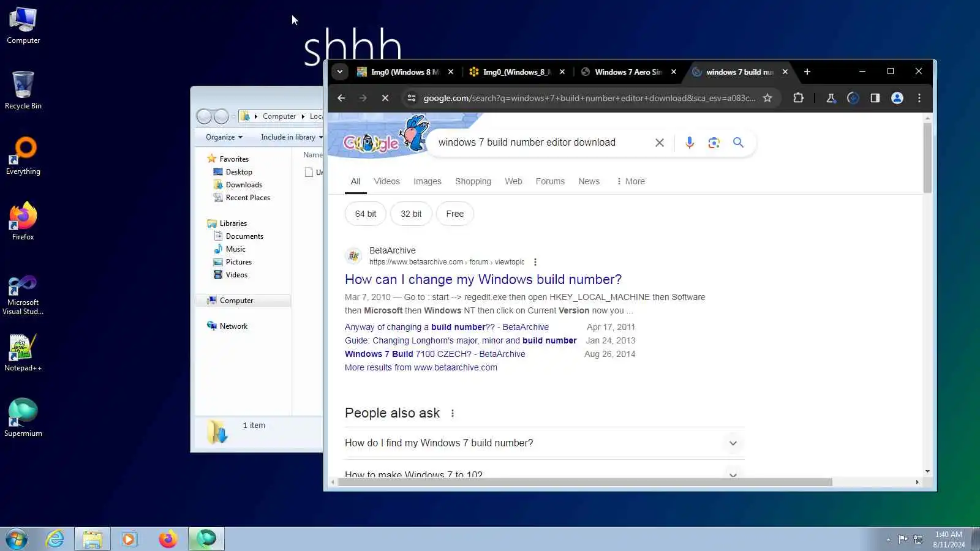Switch to the 'Windows 7 Aero Sin' tab
Screen dimensions: 980x551
[628, 72]
